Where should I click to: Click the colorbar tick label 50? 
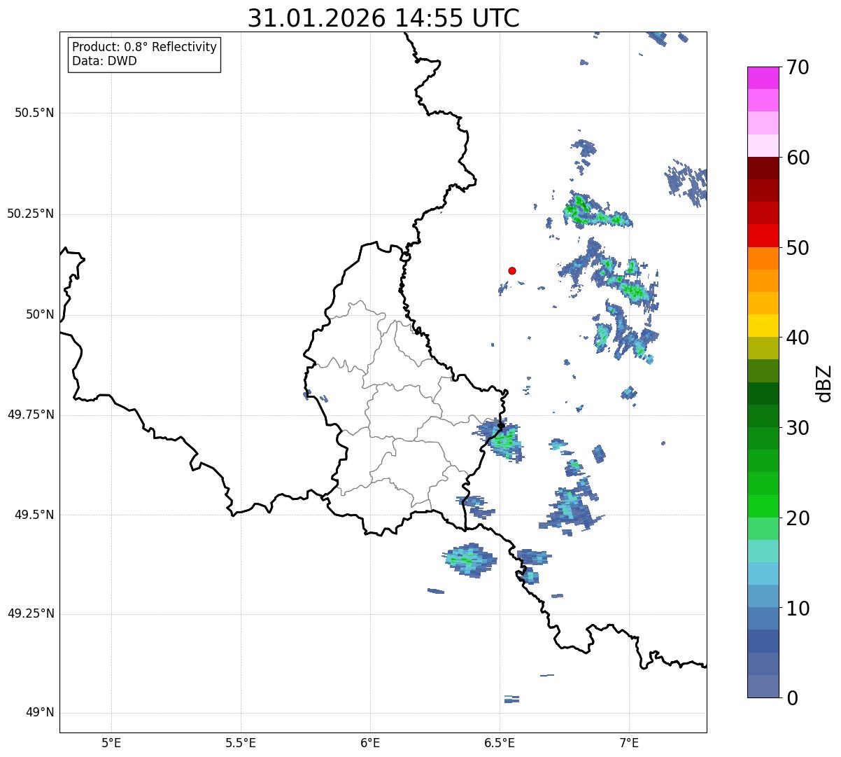click(798, 248)
